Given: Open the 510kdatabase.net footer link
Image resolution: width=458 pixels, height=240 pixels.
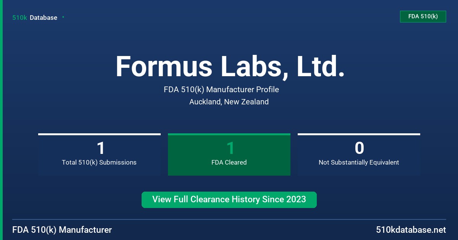Looking at the screenshot, I should [411, 230].
